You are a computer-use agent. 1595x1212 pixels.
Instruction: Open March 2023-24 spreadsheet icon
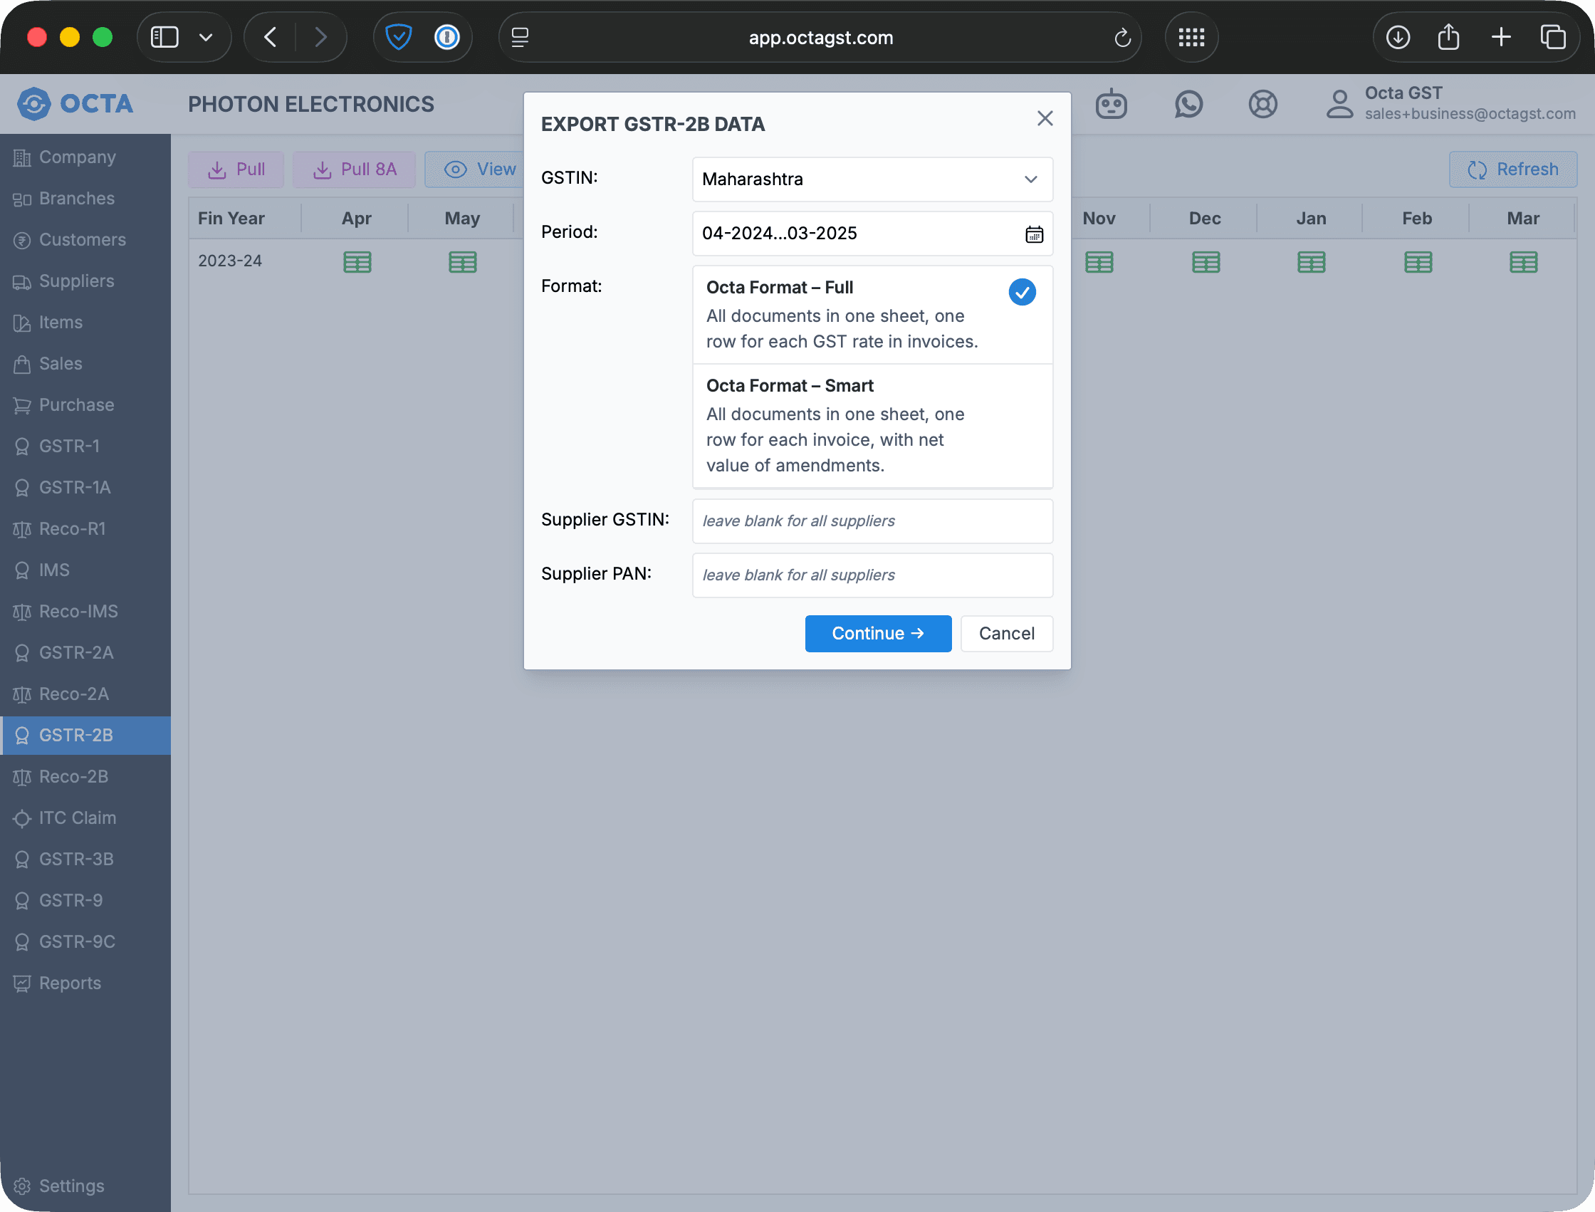(1523, 262)
